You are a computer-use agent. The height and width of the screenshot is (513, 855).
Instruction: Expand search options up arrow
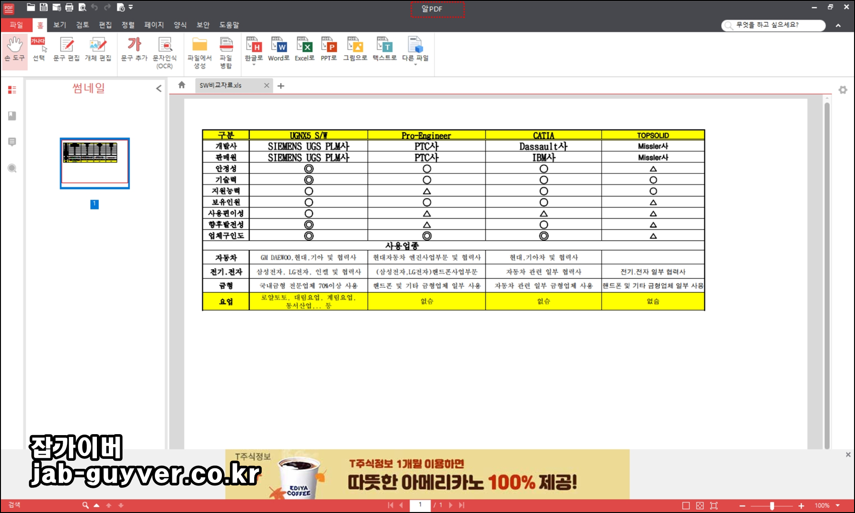[x=96, y=505]
